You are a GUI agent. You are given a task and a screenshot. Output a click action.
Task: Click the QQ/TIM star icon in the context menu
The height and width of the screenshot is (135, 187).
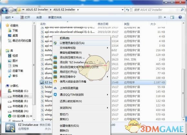[x=55, y=95]
